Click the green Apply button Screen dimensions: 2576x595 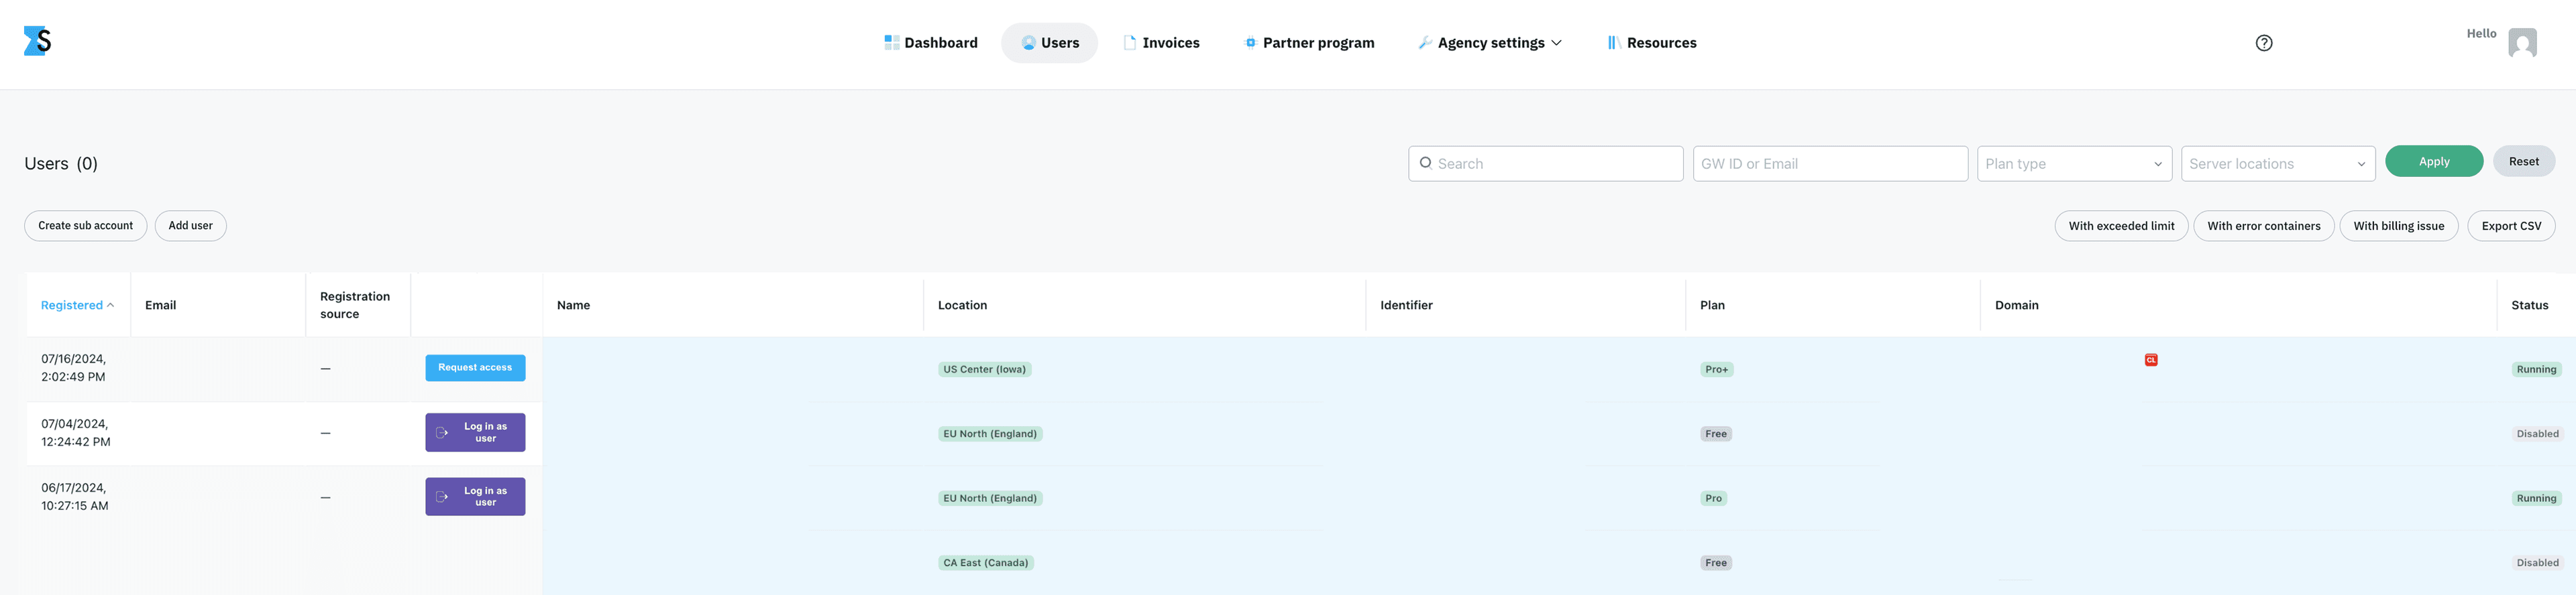click(x=2433, y=161)
